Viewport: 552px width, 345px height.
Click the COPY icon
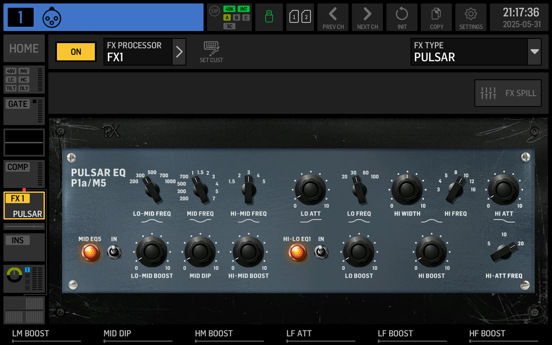click(x=436, y=17)
